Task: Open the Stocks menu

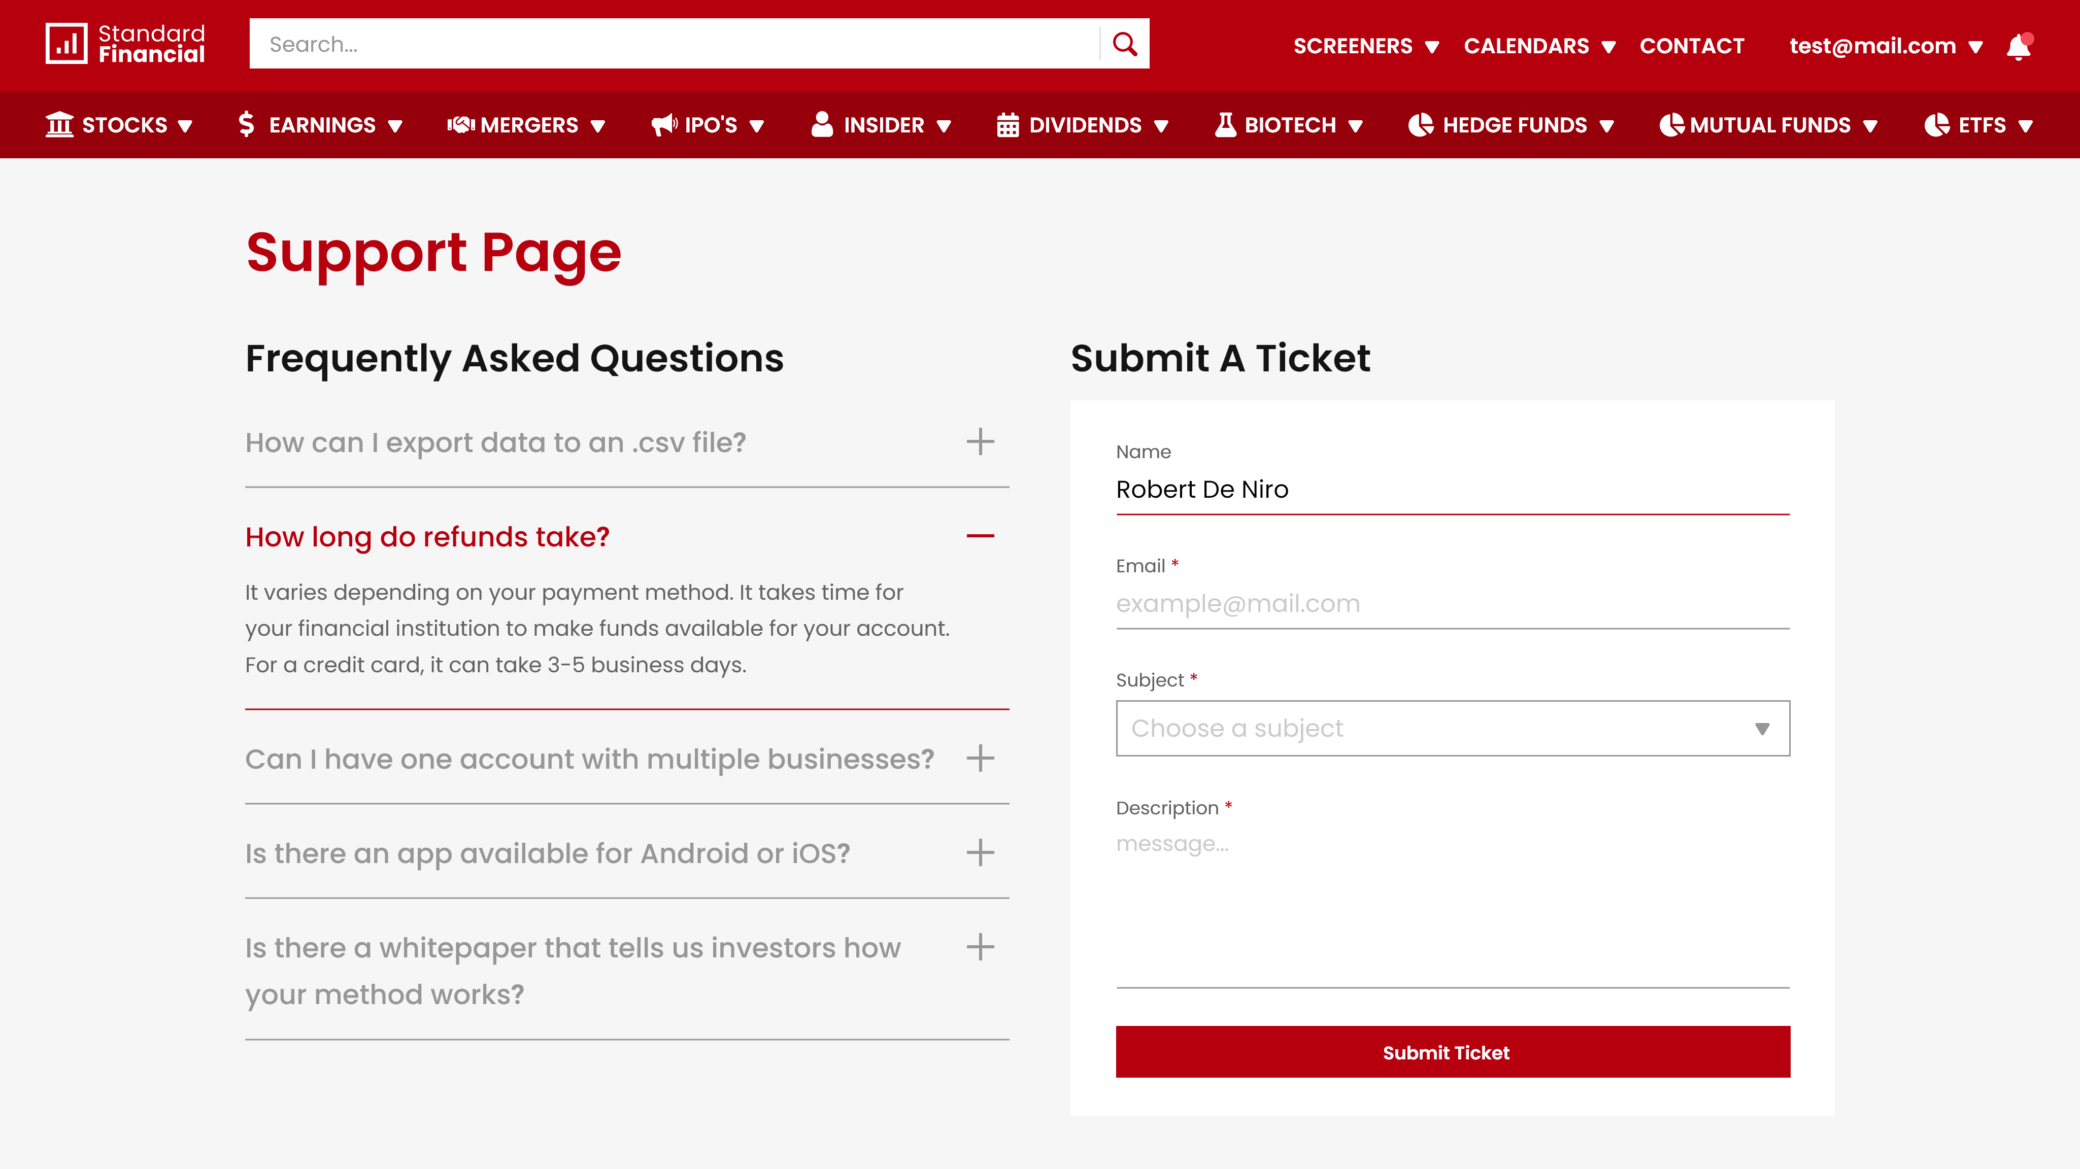Action: click(x=119, y=125)
